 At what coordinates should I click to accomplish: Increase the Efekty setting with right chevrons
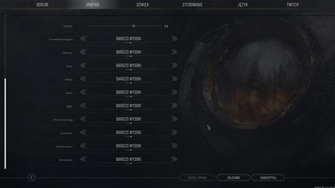[174, 79]
